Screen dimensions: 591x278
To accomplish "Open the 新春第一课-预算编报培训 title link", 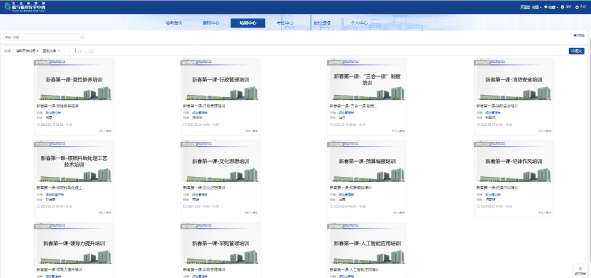I will click(x=351, y=188).
